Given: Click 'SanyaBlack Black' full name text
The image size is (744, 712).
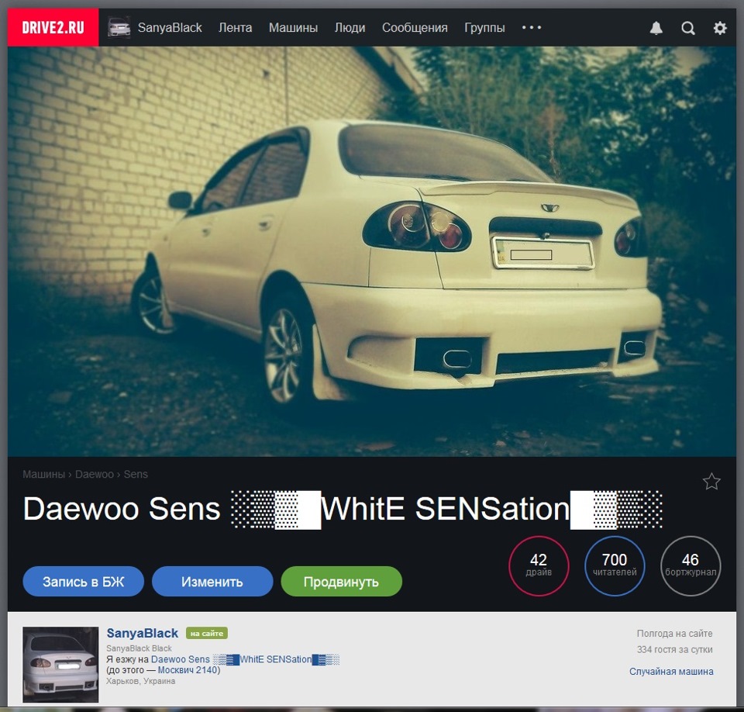Looking at the screenshot, I should (139, 648).
